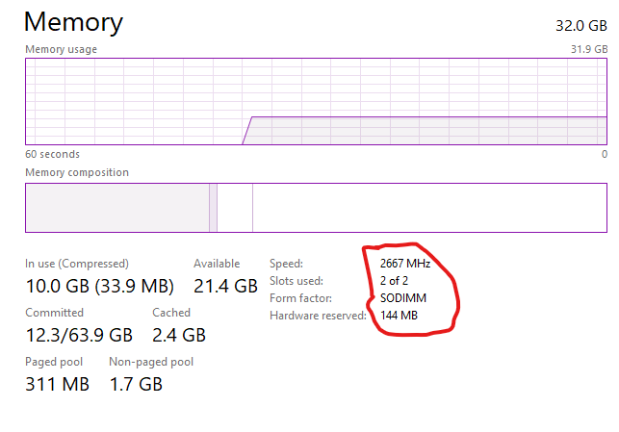Viewport: 619px width, 432px height.
Task: Click the Hardware reserved label
Action: click(x=318, y=316)
